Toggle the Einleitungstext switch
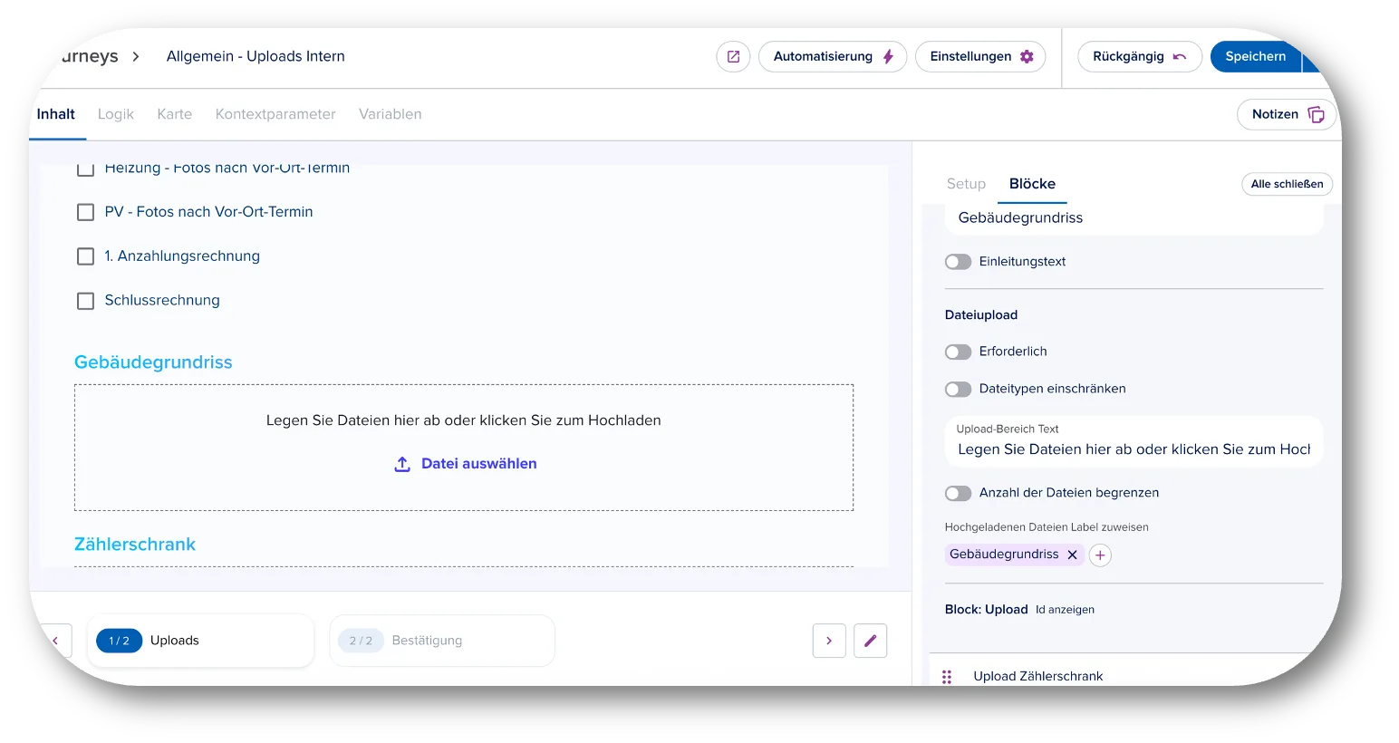 point(958,262)
